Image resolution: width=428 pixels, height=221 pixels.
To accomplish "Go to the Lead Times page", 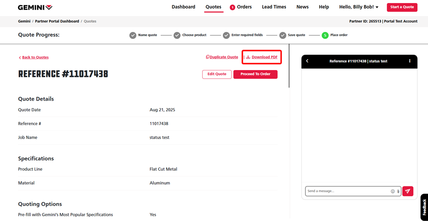I will tap(274, 7).
